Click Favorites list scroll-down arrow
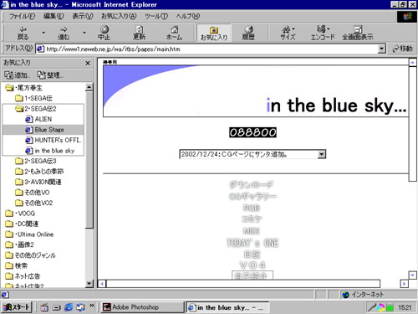The height and width of the screenshot is (314, 418). [89, 284]
